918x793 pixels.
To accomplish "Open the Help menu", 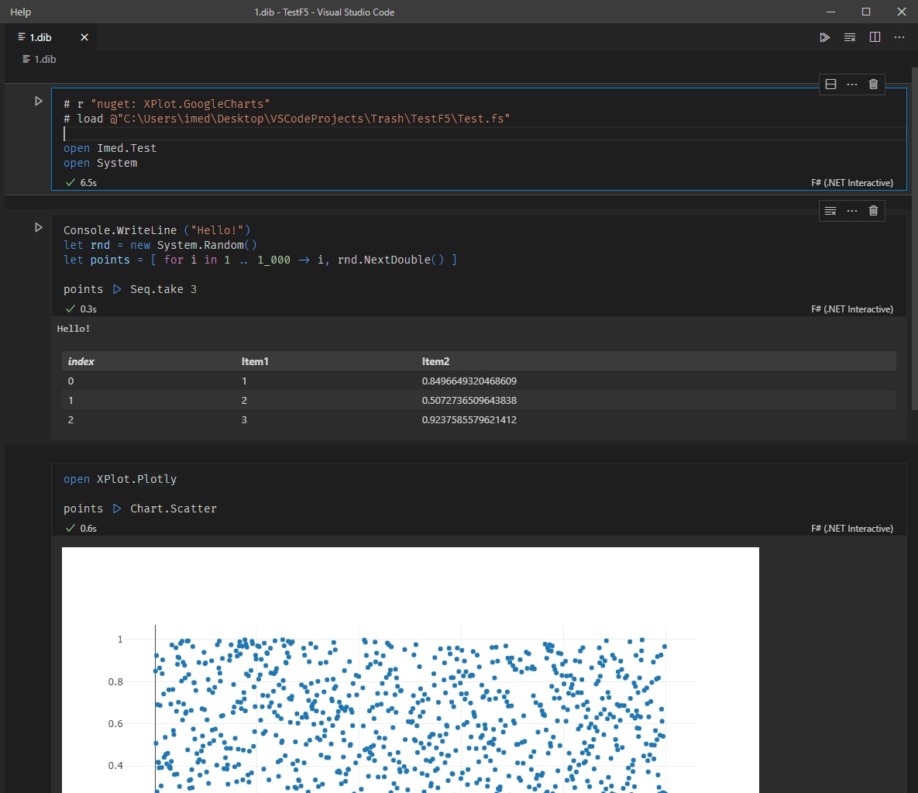I will [20, 12].
